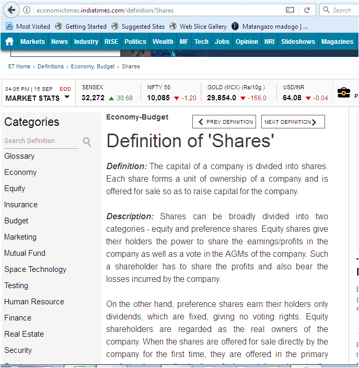Click the magnifier icon beside Search Definition
Image resolution: width=359 pixels, height=368 pixels.
tap(87, 142)
